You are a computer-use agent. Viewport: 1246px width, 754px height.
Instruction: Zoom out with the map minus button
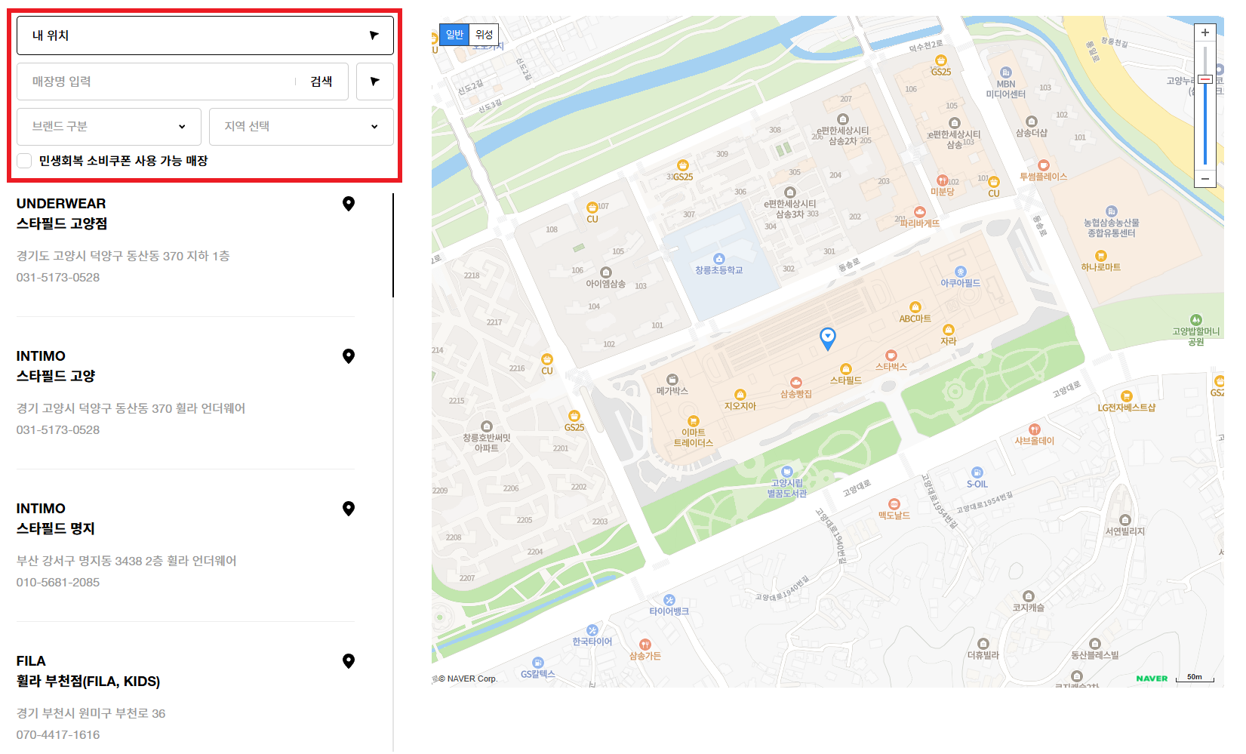point(1205,179)
